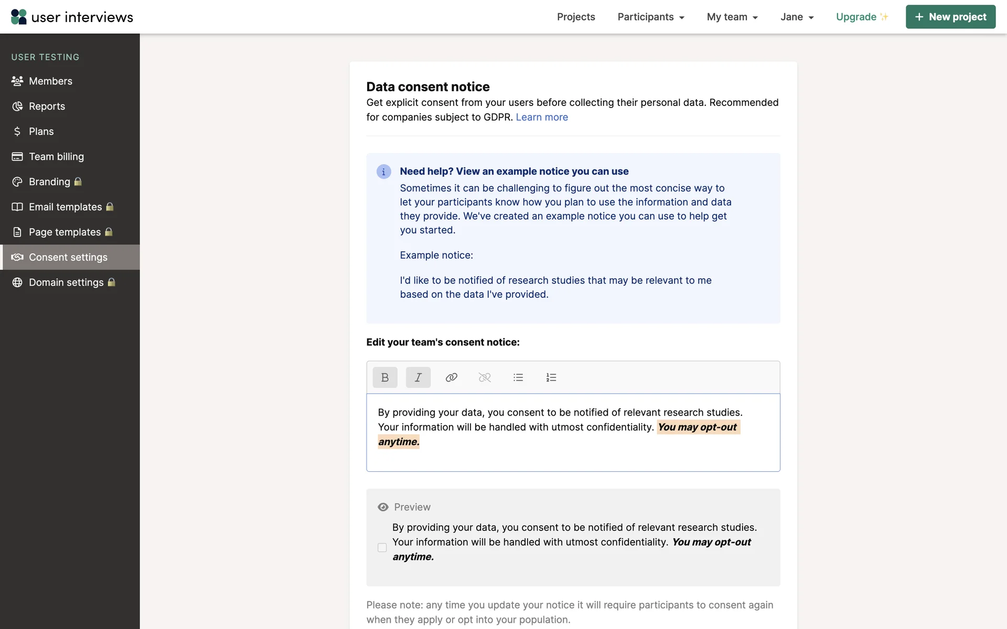Open Members in the sidebar
This screenshot has height=629, width=1007.
(x=50, y=81)
